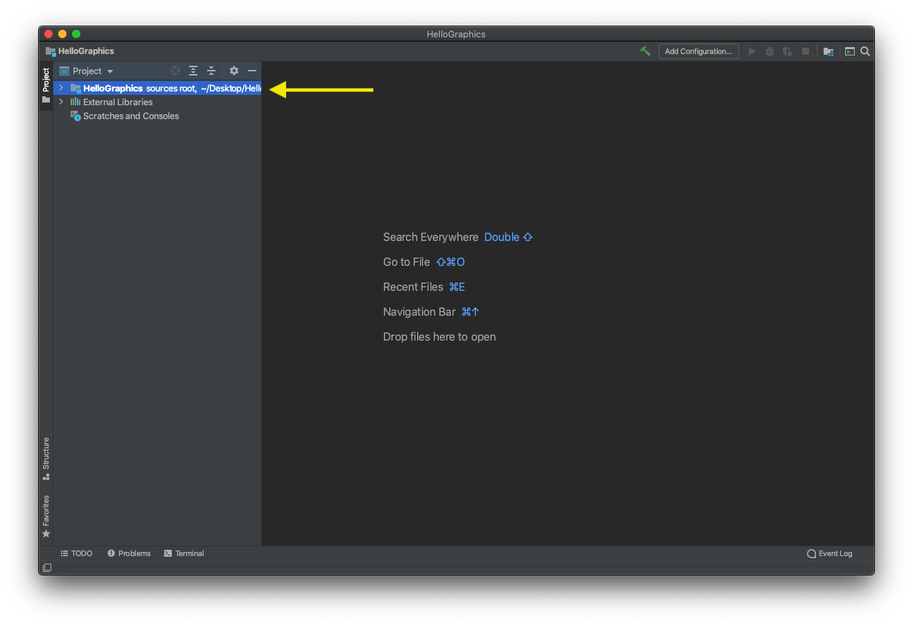
Task: Open the Favorites side tab
Action: [x=46, y=516]
